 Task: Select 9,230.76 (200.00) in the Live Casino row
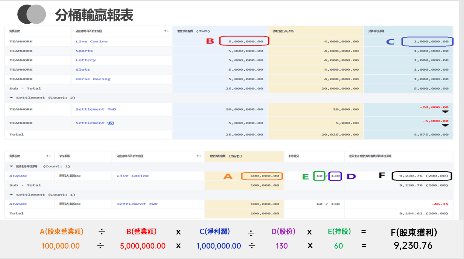pyautogui.click(x=424, y=176)
